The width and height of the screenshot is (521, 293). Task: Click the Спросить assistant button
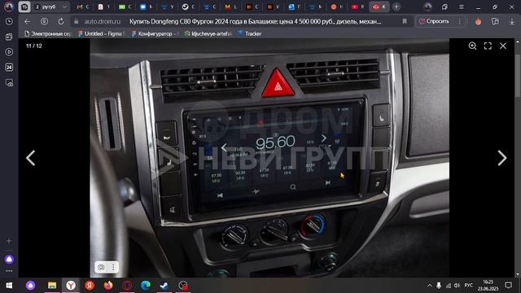point(434,22)
